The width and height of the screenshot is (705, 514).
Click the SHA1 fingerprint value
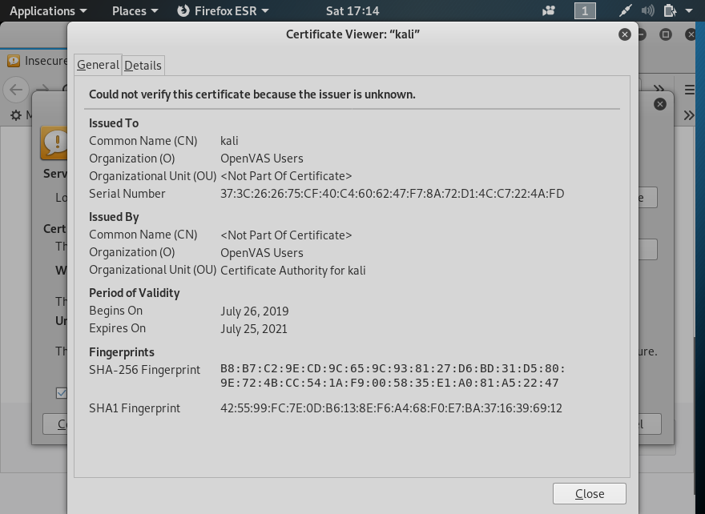[391, 408]
